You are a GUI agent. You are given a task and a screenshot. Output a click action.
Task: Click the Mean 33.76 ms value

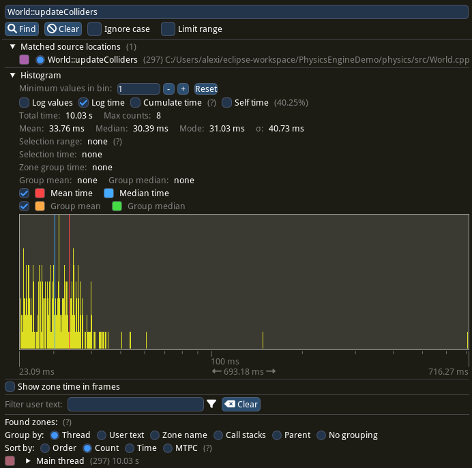click(67, 129)
